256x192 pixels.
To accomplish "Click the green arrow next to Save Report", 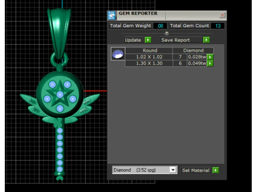I will point(206,40).
